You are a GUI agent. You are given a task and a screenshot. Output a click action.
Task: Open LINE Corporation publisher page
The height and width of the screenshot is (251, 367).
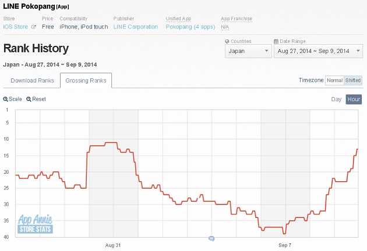pos(136,27)
